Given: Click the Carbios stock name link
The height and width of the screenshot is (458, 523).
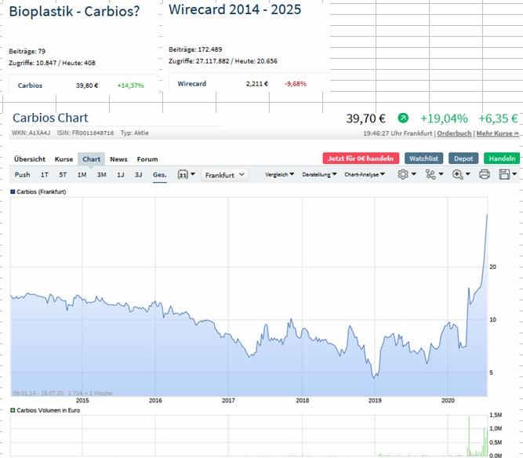Looking at the screenshot, I should (x=30, y=85).
